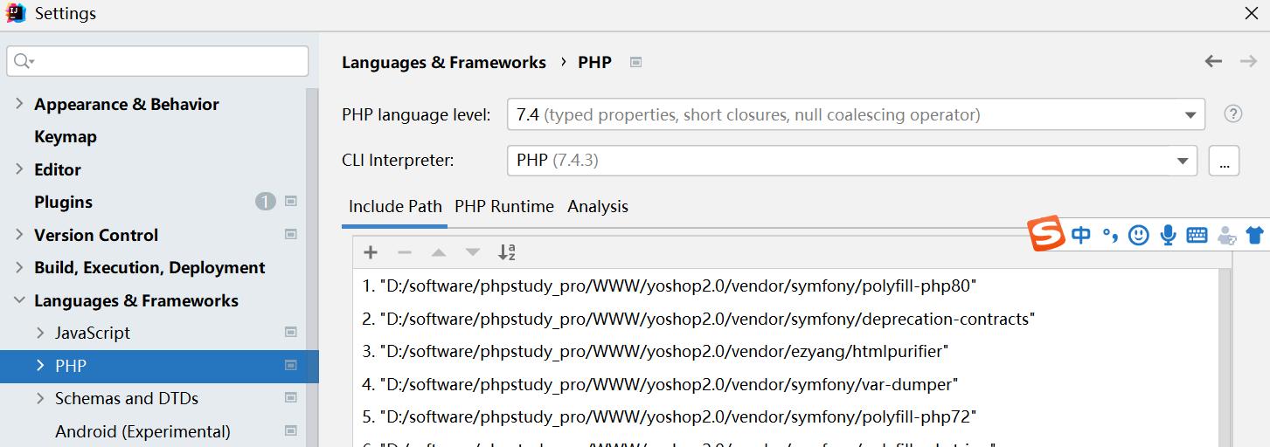Viewport: 1270px width, 447px height.
Task: Click the microphone voice input icon
Action: coord(1168,235)
